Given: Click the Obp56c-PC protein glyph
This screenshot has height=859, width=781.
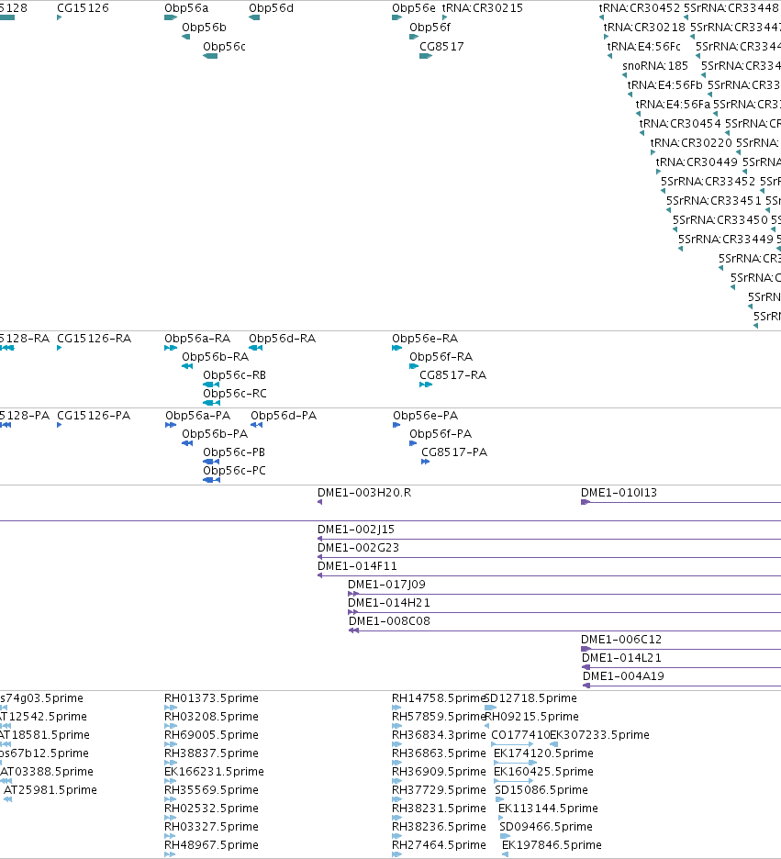Looking at the screenshot, I should [x=211, y=480].
